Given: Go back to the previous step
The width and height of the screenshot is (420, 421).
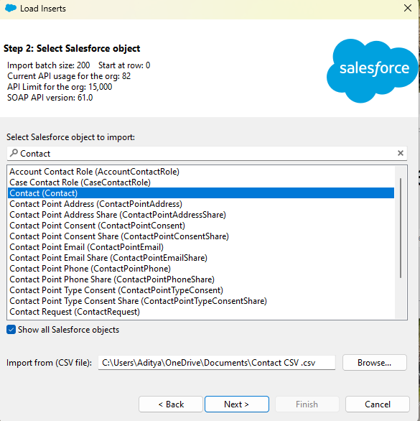Looking at the screenshot, I should tap(171, 404).
